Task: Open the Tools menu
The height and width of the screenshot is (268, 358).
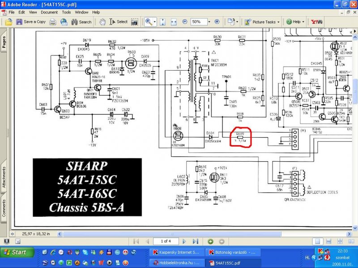Action: coord(66,13)
